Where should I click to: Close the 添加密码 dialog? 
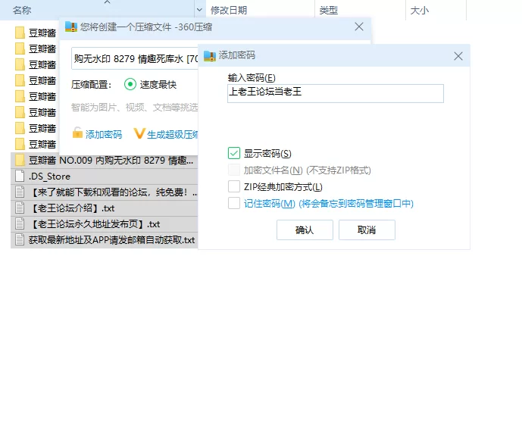[458, 56]
